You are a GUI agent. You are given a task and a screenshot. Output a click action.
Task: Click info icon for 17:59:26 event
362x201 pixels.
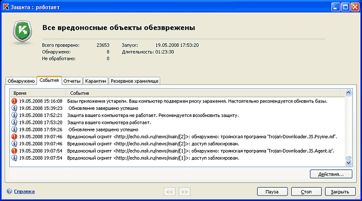14,129
